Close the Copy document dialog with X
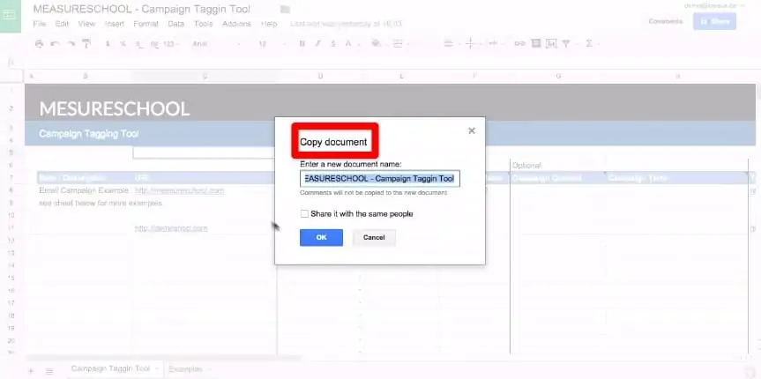This screenshot has height=379, width=761. pyautogui.click(x=471, y=130)
